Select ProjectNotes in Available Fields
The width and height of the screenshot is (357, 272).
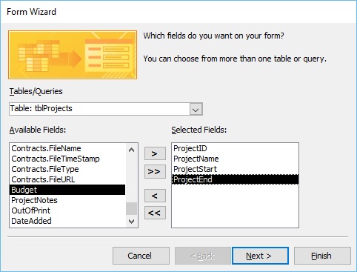pos(67,200)
